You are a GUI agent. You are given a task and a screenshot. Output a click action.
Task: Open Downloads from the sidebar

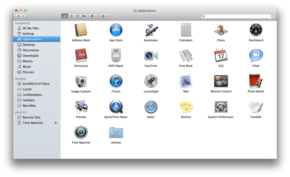[37, 56]
